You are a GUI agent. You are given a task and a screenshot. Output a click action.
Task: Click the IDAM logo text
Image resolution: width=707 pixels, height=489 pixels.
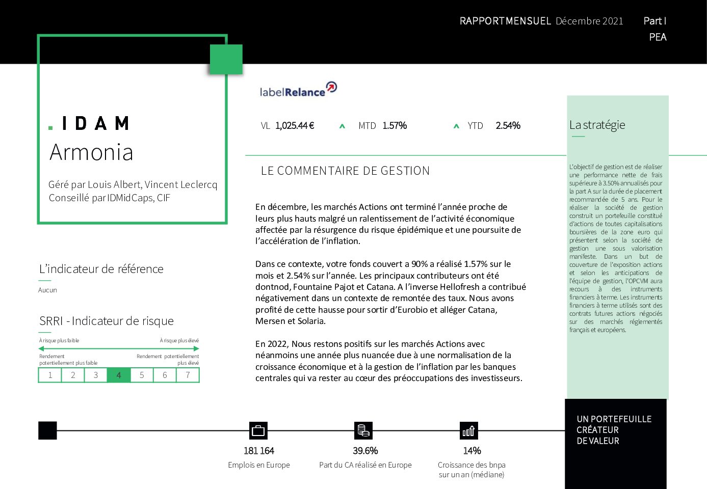click(89, 124)
